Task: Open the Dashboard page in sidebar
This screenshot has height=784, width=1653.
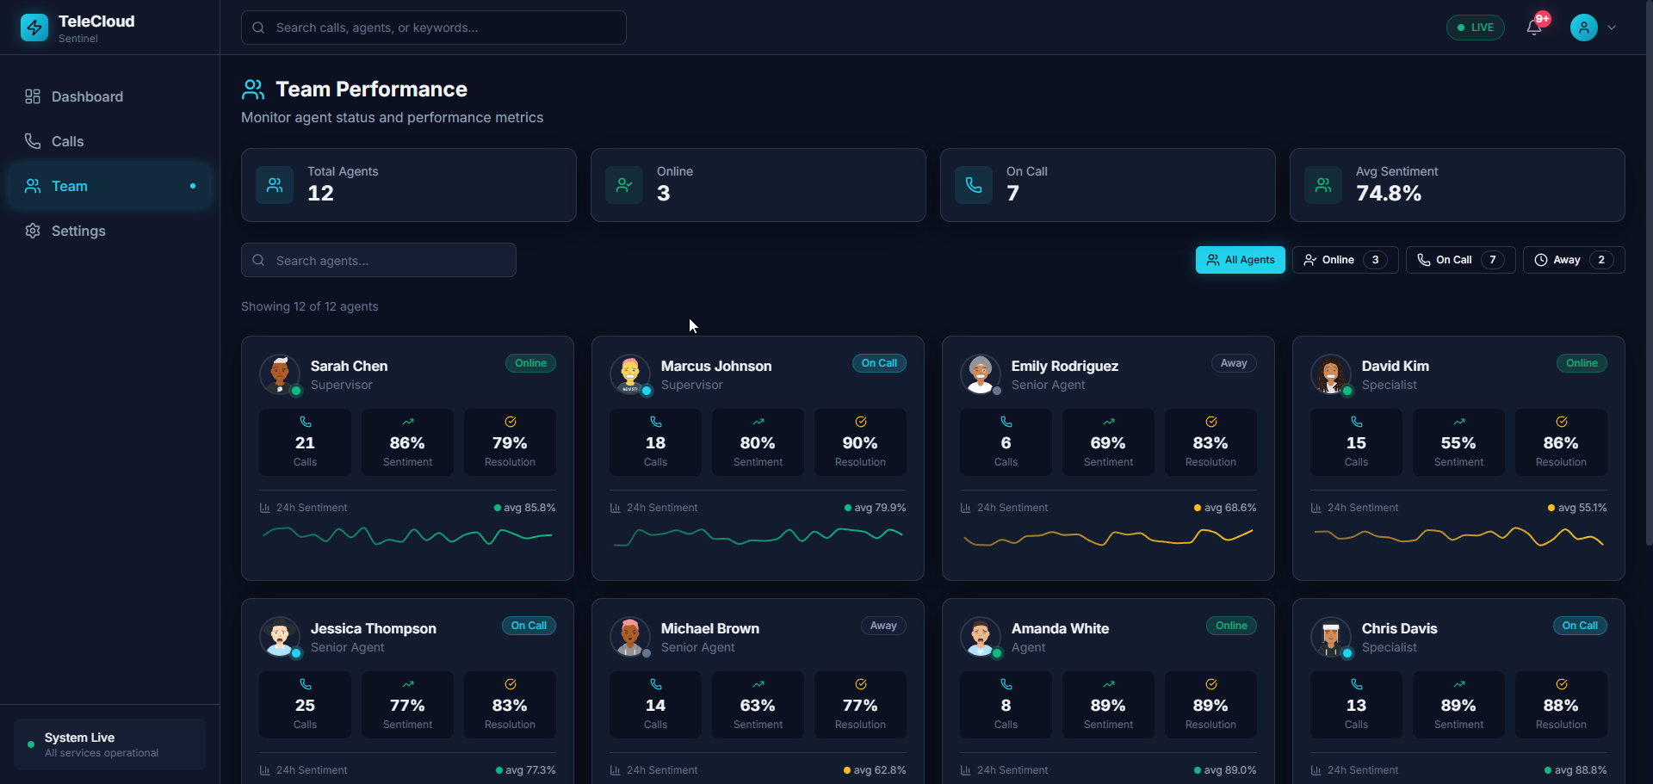Action: [87, 96]
